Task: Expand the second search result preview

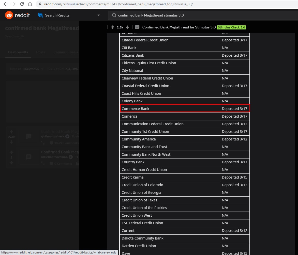Action: click(43, 164)
